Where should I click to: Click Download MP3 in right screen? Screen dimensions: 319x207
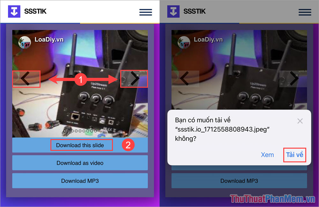coord(239,181)
